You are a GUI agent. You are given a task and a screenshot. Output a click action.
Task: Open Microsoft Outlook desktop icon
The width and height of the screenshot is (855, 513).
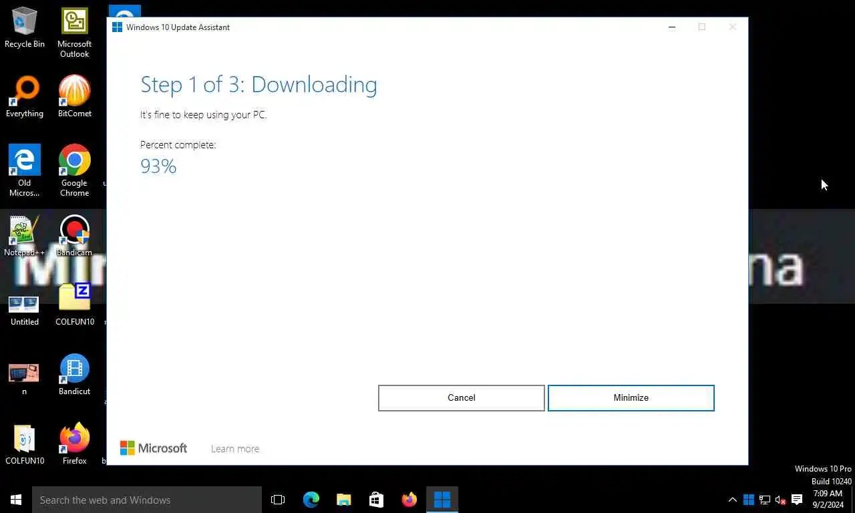pyautogui.click(x=74, y=33)
